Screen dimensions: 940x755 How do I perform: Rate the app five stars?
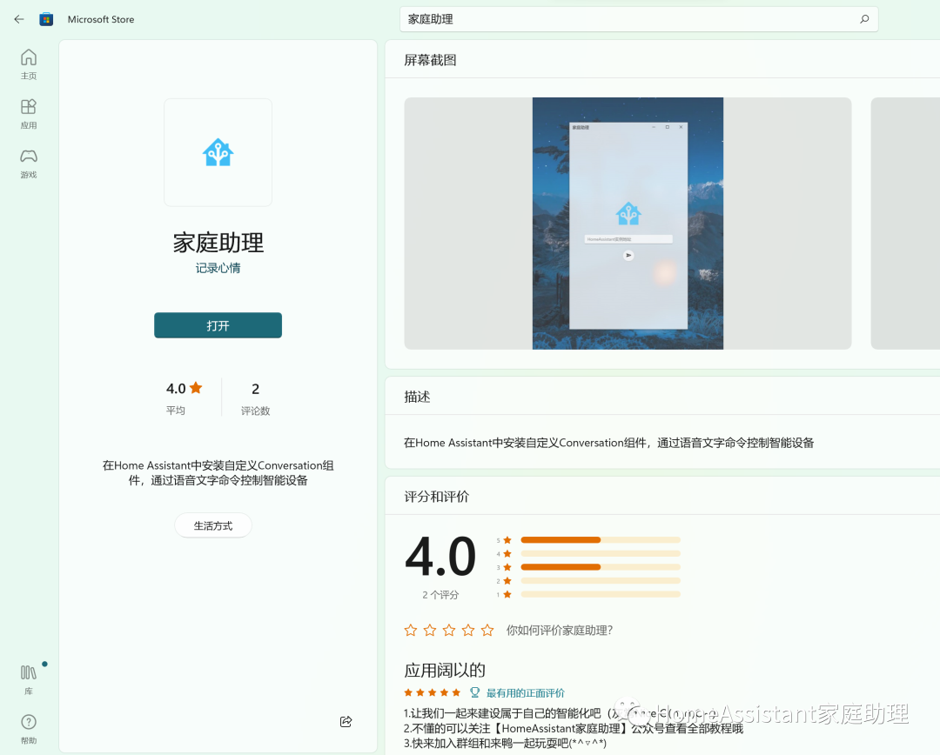[x=487, y=630]
